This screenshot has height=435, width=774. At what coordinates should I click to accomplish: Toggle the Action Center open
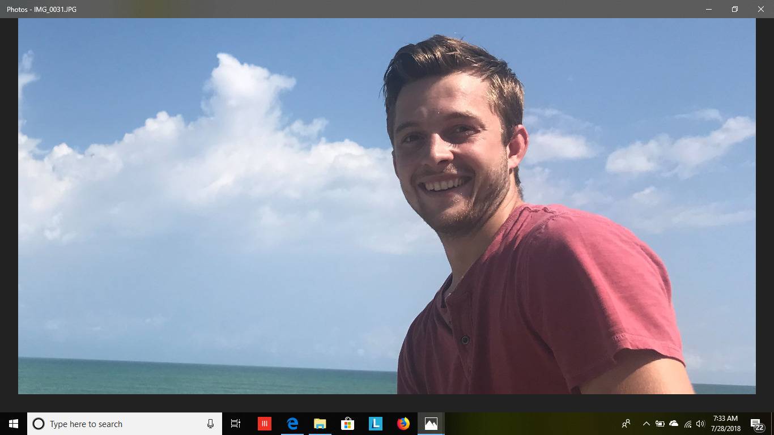[x=756, y=423]
